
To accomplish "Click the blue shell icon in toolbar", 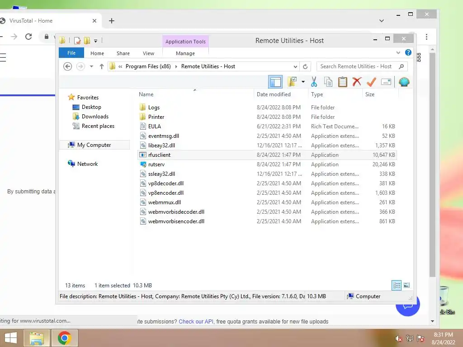I will point(404,82).
